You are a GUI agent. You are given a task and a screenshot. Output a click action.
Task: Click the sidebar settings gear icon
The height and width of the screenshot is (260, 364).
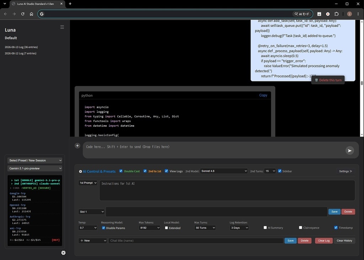(63, 253)
